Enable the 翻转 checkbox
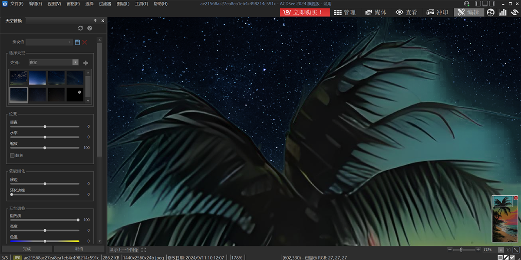The width and height of the screenshot is (521, 260). (x=12, y=155)
